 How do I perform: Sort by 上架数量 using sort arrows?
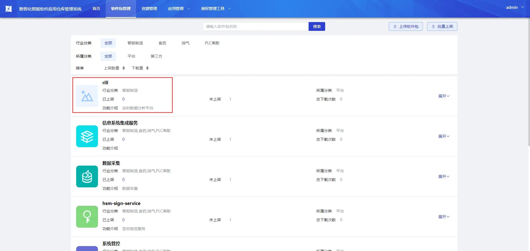pos(123,68)
